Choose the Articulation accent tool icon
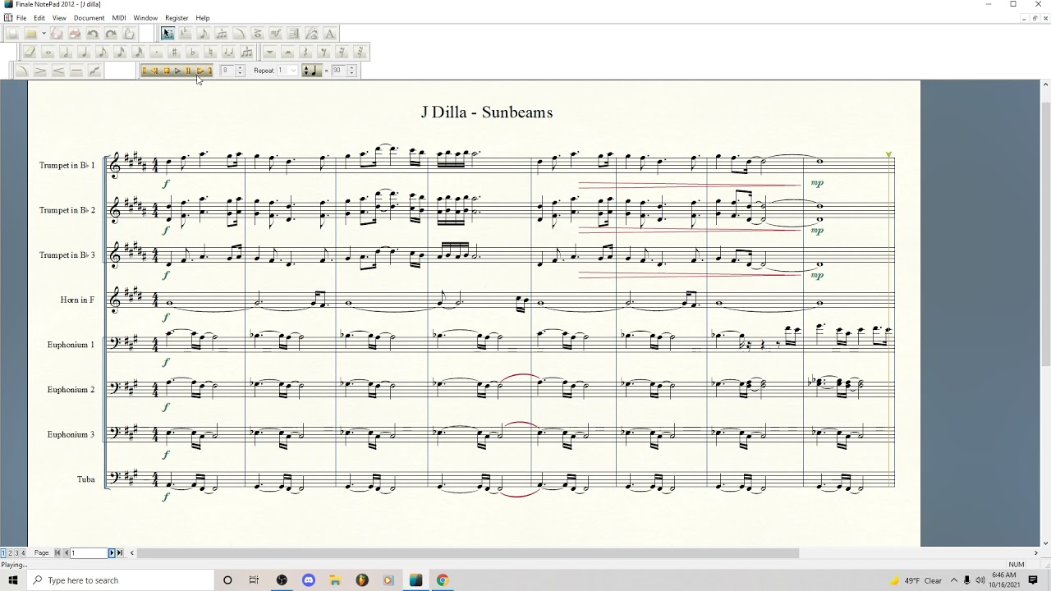The height and width of the screenshot is (591, 1051). pyautogui.click(x=257, y=34)
